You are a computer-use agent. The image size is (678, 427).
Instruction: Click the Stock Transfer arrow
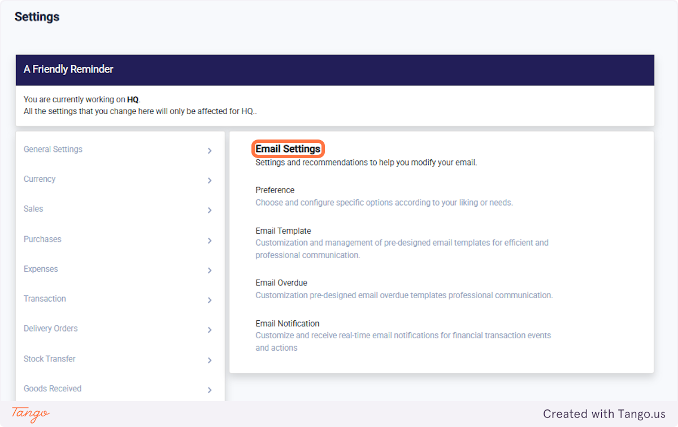[210, 360]
